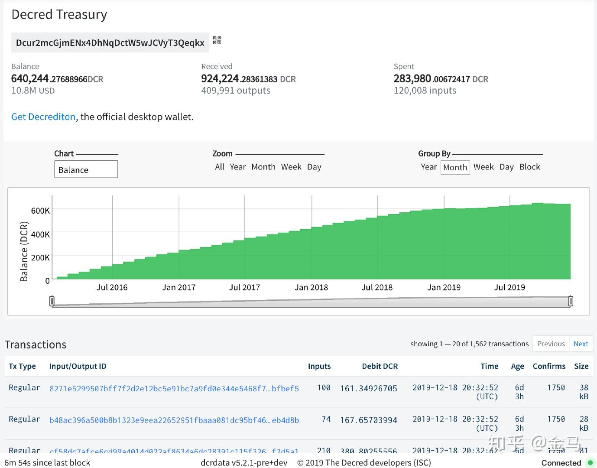Screen dimensions: 597x468
Task: Group chart data by Year
Action: 429,167
